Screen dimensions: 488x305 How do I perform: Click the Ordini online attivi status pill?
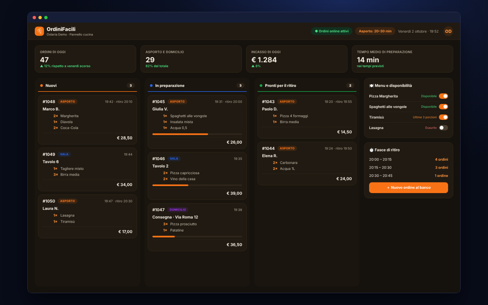332,31
